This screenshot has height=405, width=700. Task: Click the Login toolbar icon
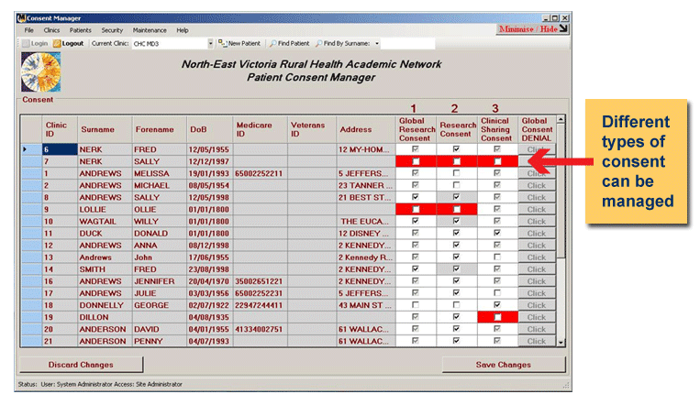click(26, 43)
